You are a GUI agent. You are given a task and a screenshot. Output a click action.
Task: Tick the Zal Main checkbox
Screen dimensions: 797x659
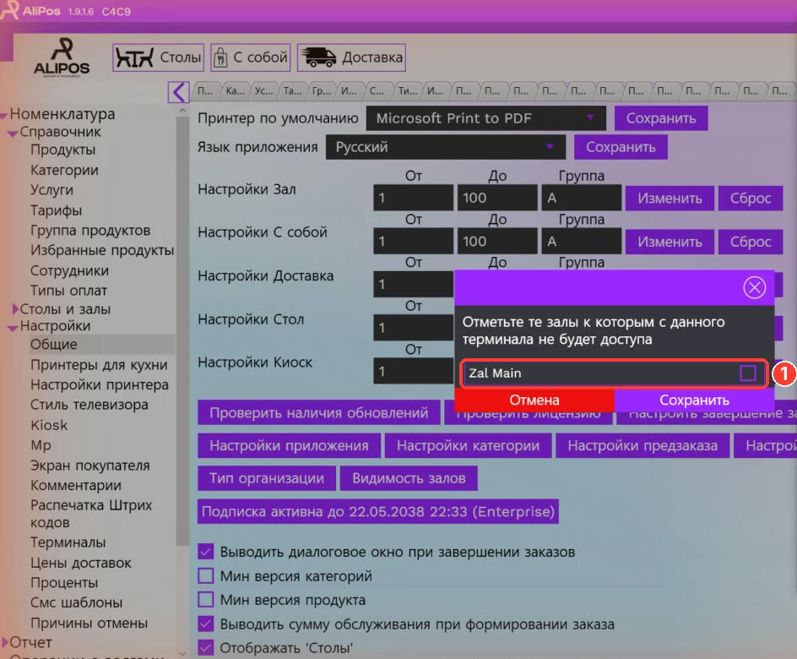748,373
